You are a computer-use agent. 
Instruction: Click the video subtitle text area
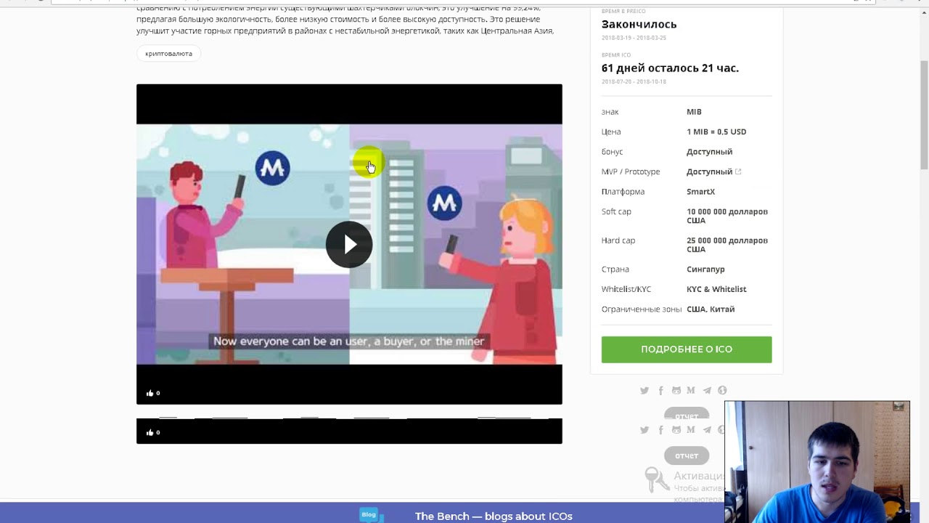(x=348, y=341)
